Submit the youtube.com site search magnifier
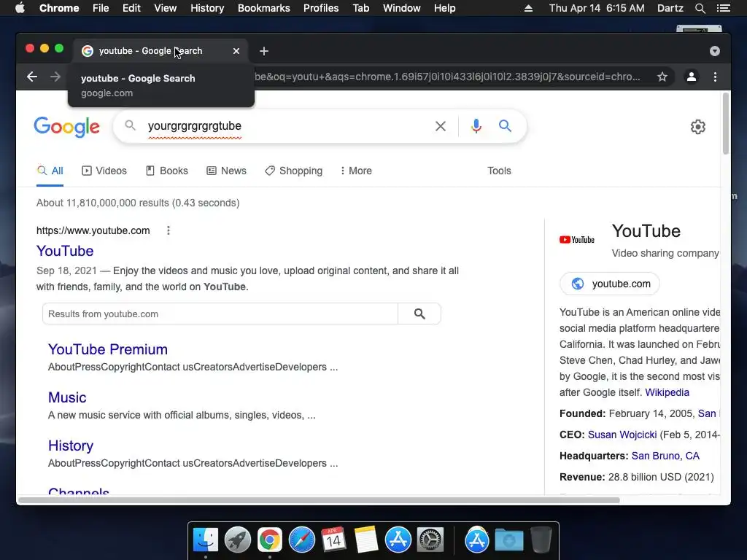 click(419, 314)
